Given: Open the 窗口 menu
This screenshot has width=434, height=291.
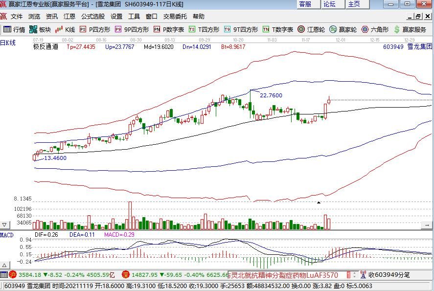Looking at the screenshot, I should tap(151, 16).
